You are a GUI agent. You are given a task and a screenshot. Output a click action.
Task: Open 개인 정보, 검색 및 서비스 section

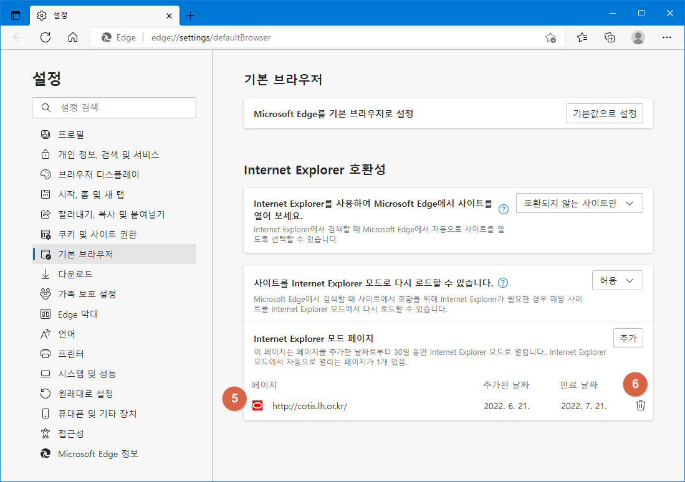[x=114, y=154]
